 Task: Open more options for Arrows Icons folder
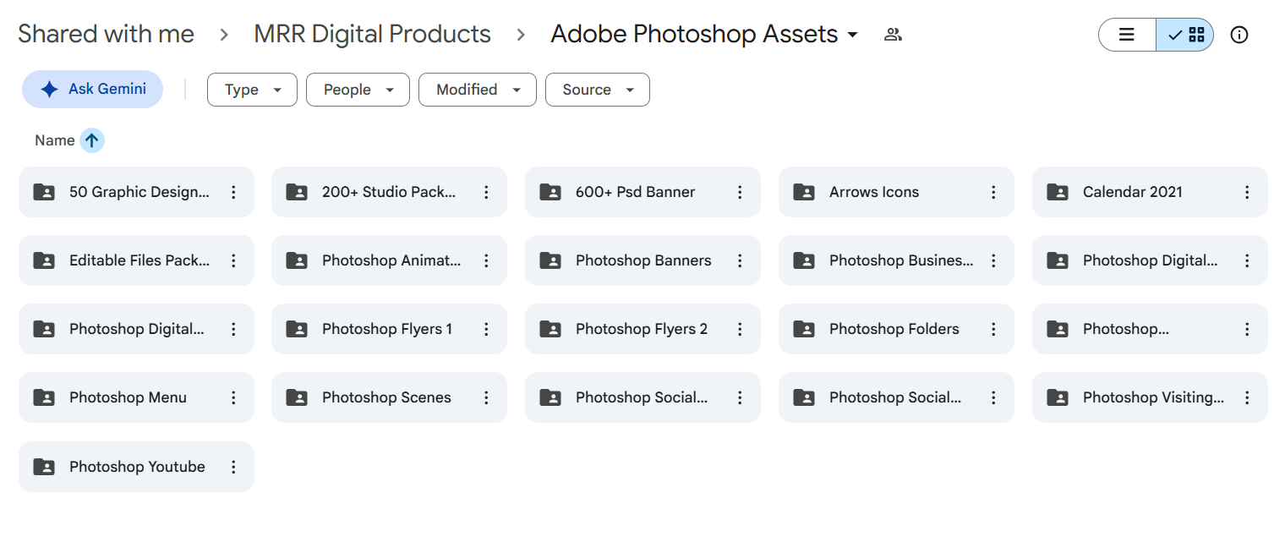(993, 192)
